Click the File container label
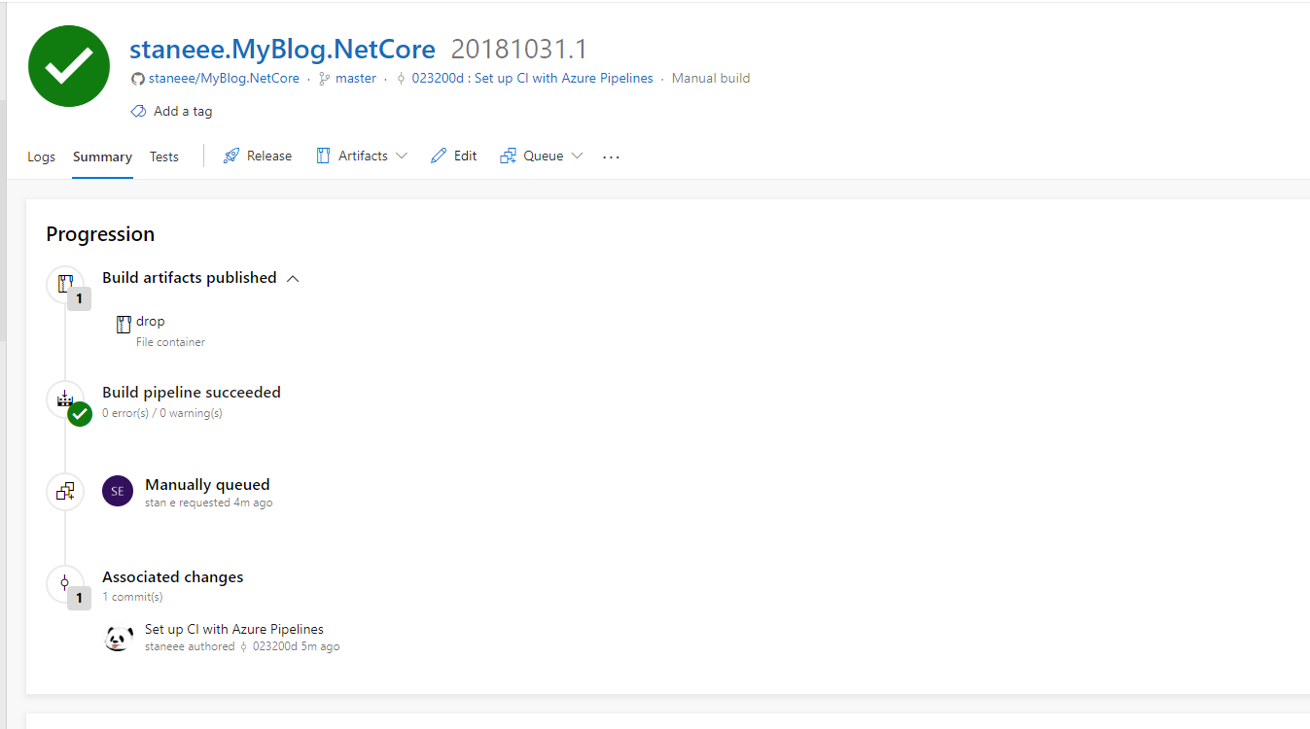 click(171, 342)
